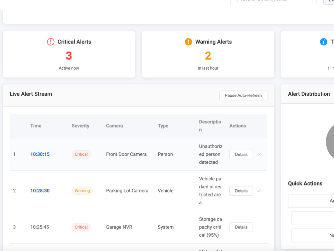Click the critical alerts count 3

click(x=69, y=56)
